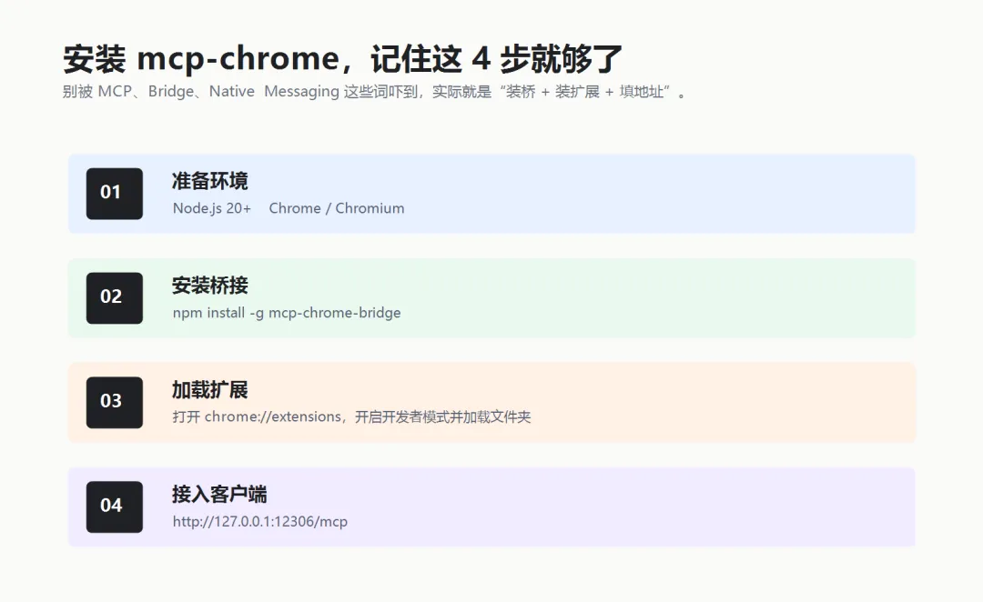Click the npm install -g mcp-chrome-bridge command
This screenshot has width=983, height=602.
coord(287,313)
